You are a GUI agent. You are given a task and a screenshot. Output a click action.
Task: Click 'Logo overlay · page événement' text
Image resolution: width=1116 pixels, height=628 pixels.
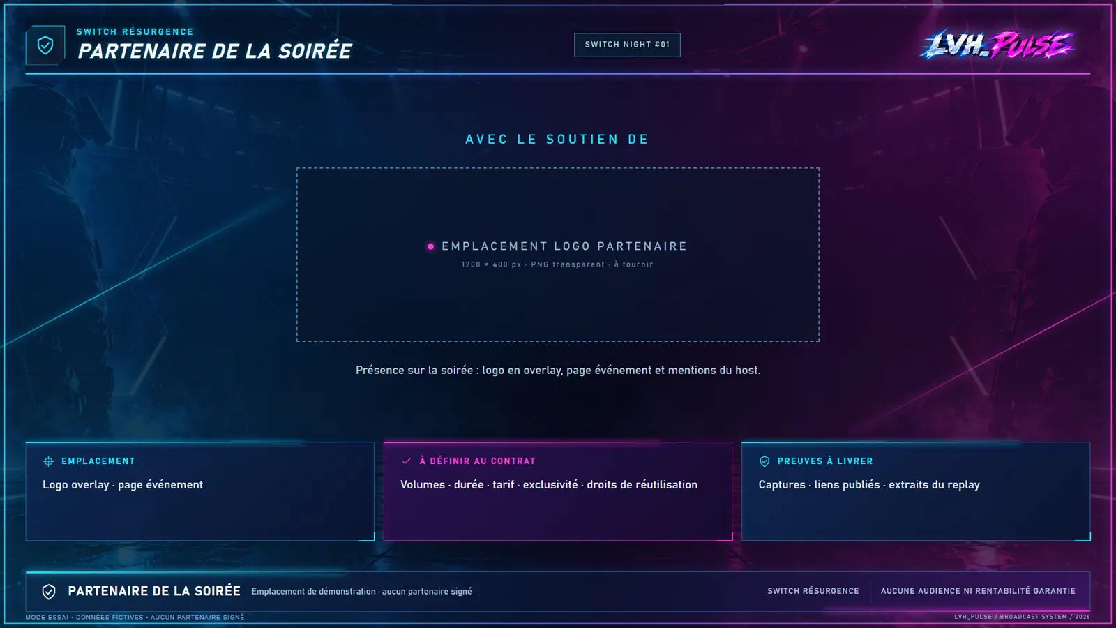(123, 485)
